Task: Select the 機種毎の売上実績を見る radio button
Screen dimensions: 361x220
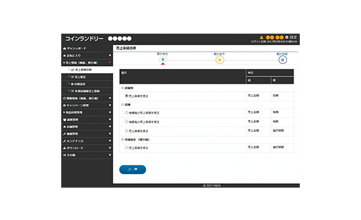Action: point(127,112)
